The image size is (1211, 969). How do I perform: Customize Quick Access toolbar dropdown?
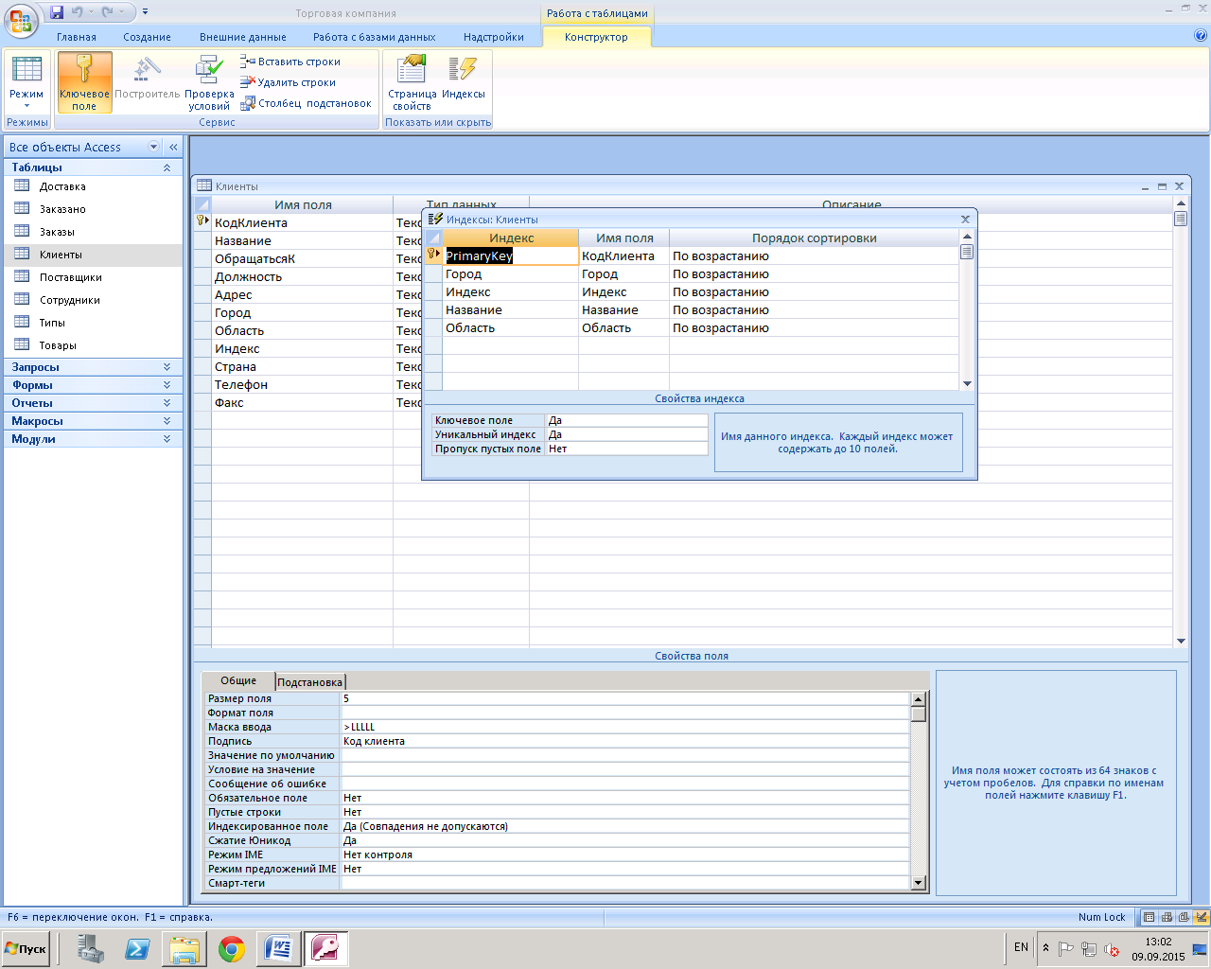point(145,12)
